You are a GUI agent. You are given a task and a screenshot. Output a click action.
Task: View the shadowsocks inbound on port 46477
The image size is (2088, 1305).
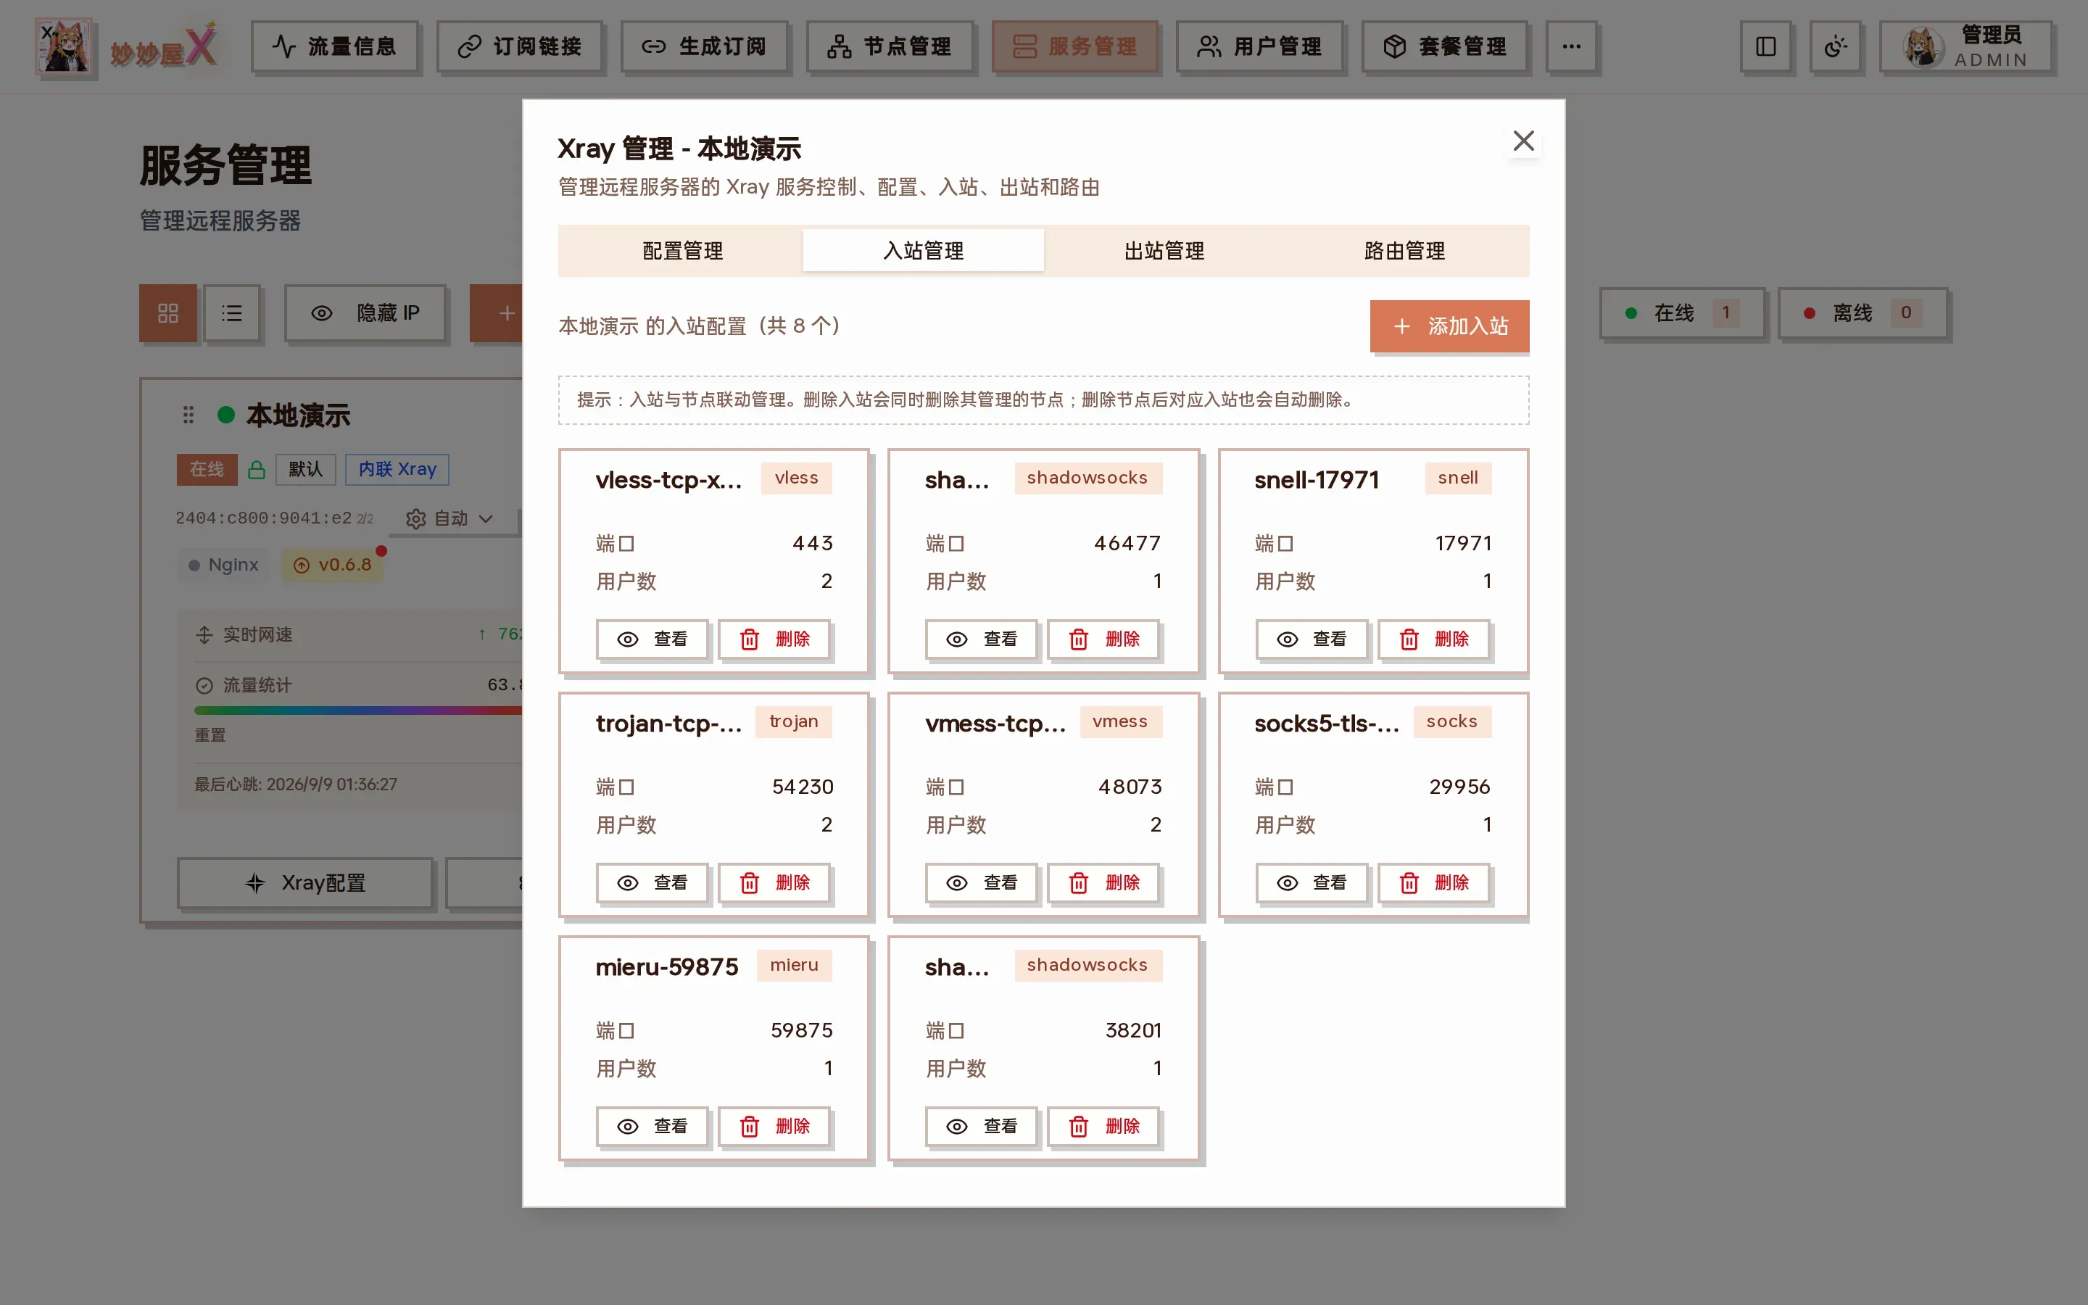982,639
